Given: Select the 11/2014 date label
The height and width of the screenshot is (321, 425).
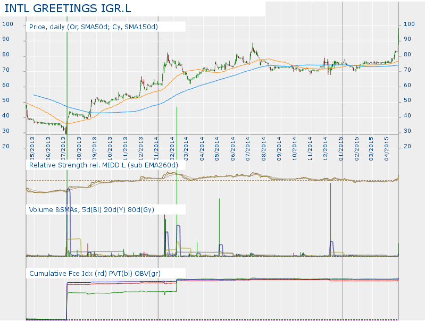Looking at the screenshot, I should pyautogui.click(x=310, y=149).
